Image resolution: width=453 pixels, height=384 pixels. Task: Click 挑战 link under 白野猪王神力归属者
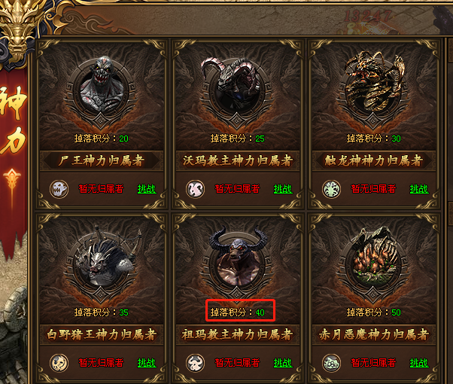pyautogui.click(x=147, y=363)
